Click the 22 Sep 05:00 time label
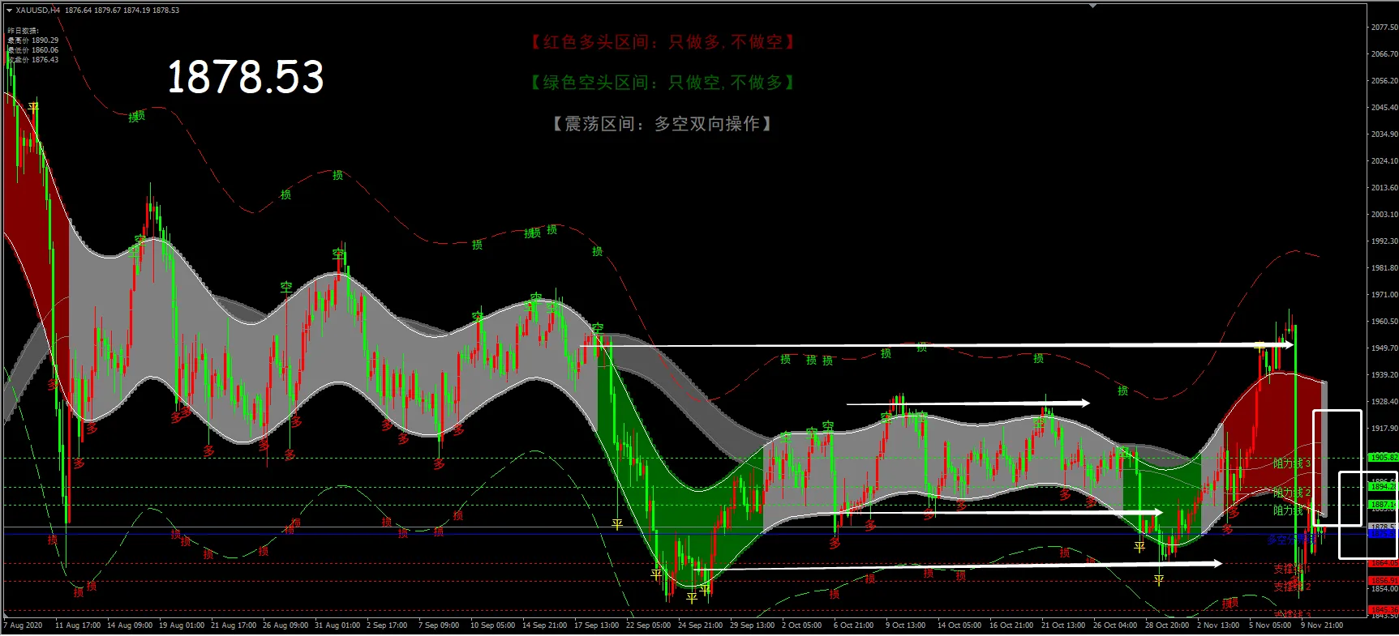1399x636 pixels. [648, 625]
